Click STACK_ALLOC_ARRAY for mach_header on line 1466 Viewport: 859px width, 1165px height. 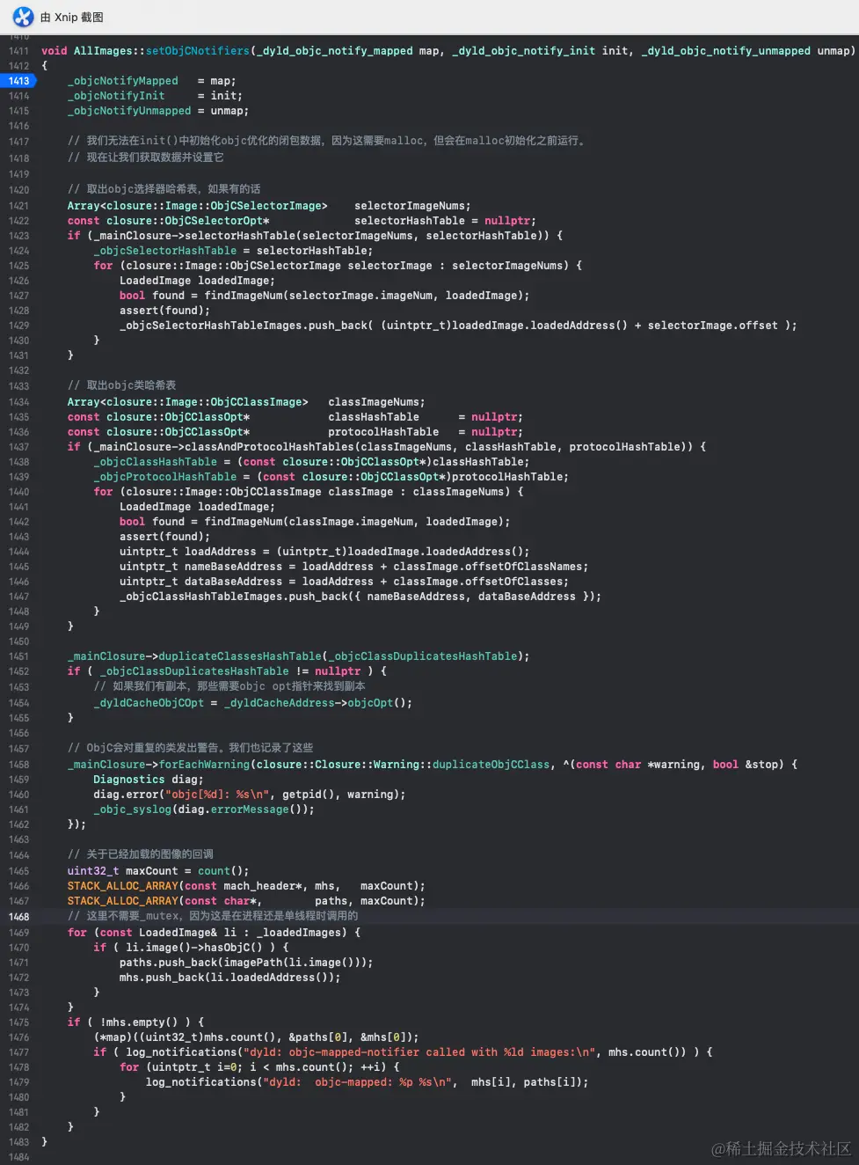tap(123, 886)
